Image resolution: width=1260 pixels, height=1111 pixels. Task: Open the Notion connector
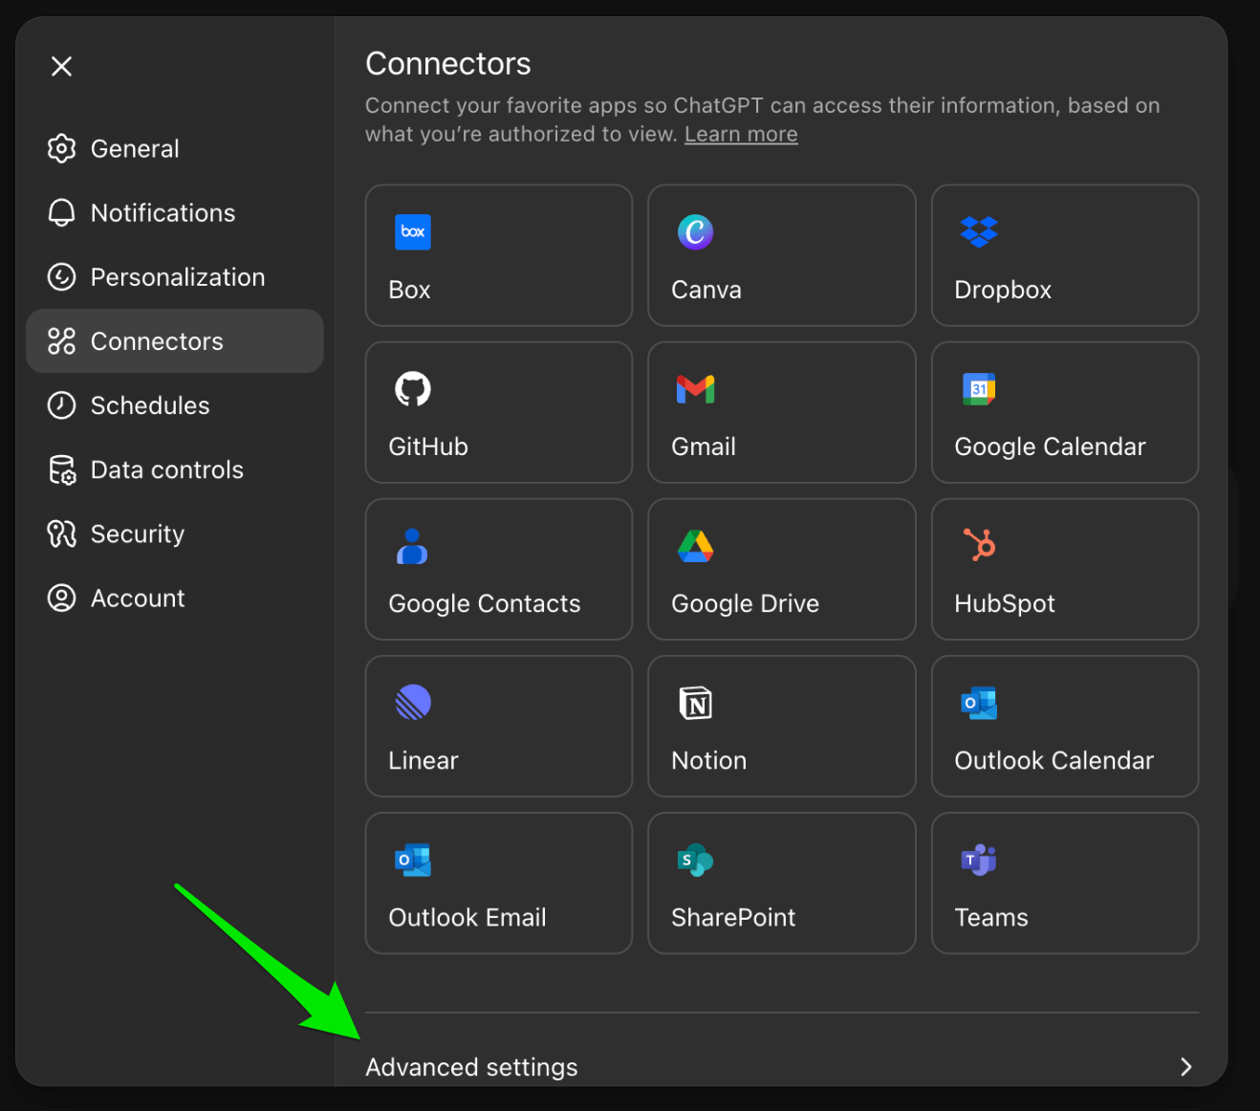pyautogui.click(x=781, y=726)
